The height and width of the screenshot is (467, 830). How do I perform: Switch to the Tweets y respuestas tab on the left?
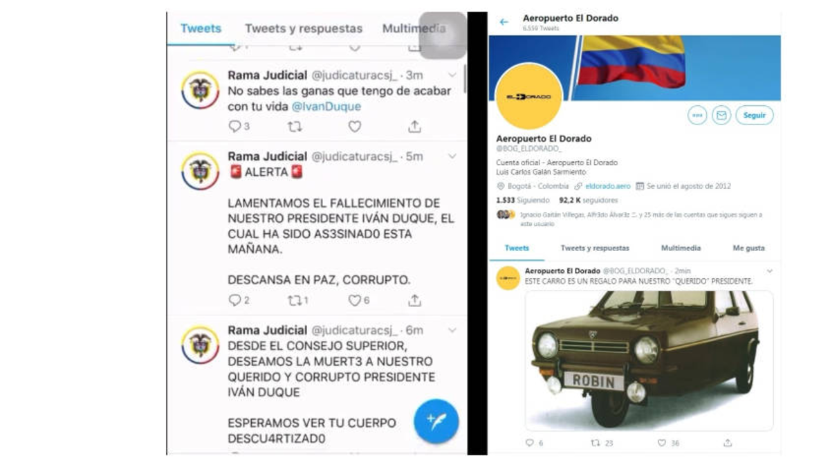click(304, 28)
